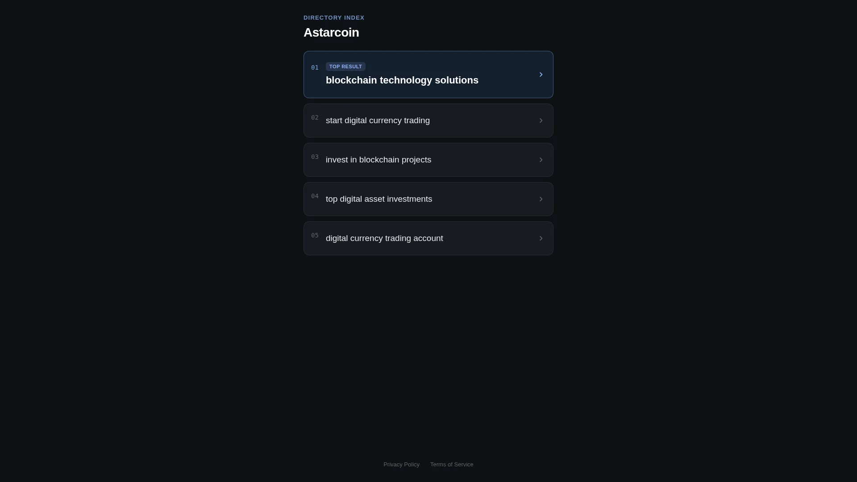Click chevron for digital currency trading account

pyautogui.click(x=541, y=238)
